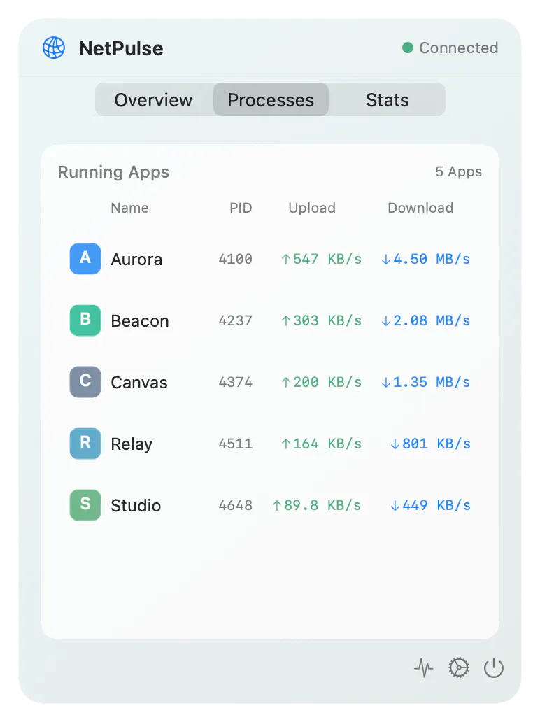Select the Processes tab

tap(271, 99)
